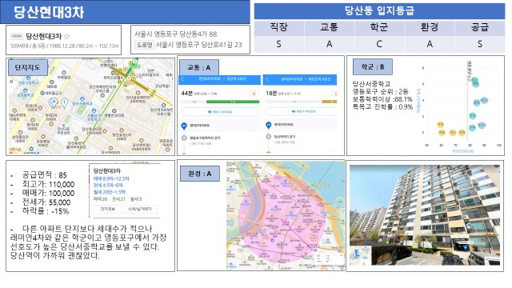This screenshot has width=512, height=288.
Task: Click the gray walking step icon in 18분 route
Action: pos(269,137)
